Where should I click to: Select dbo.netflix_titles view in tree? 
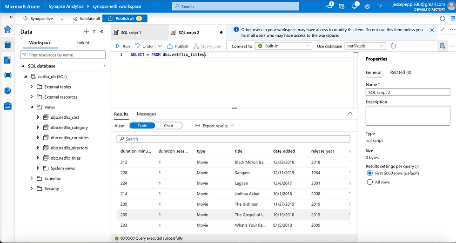(66, 158)
